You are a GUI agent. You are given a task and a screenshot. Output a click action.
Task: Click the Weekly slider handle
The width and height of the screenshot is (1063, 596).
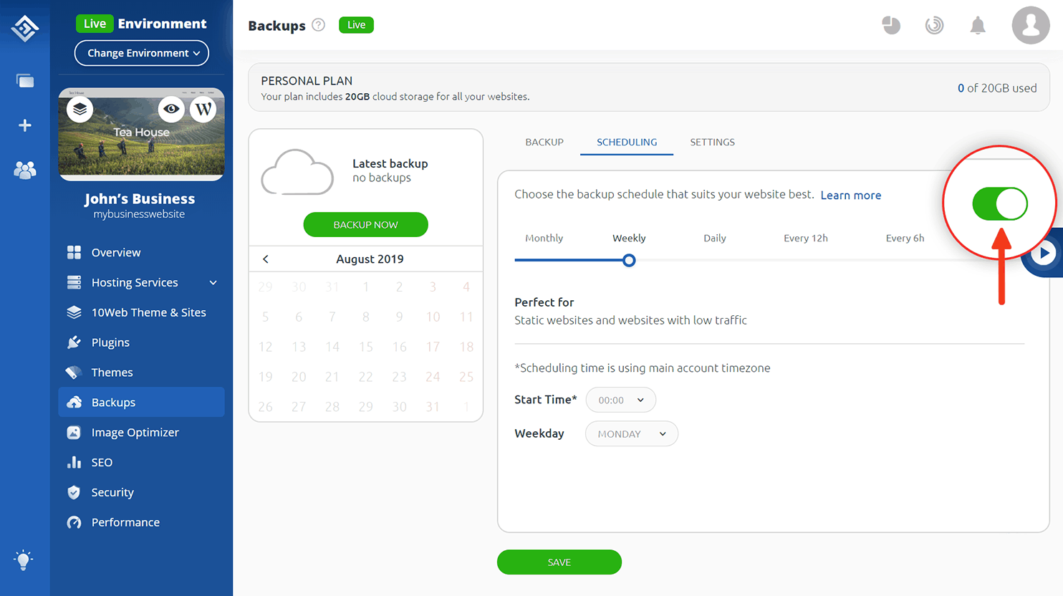pos(629,260)
